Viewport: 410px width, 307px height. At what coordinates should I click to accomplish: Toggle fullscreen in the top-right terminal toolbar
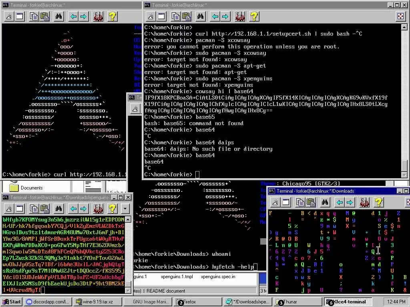(400, 17)
